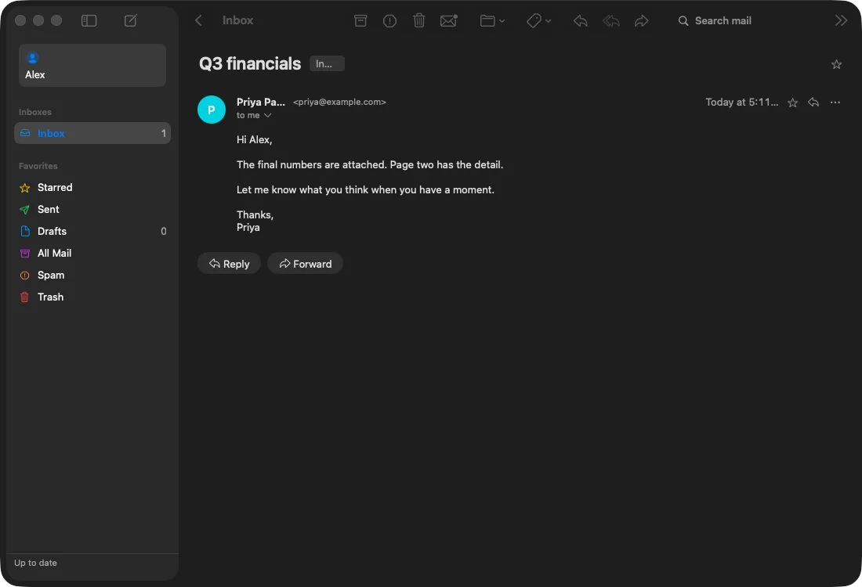Open Starred folder

click(92, 188)
